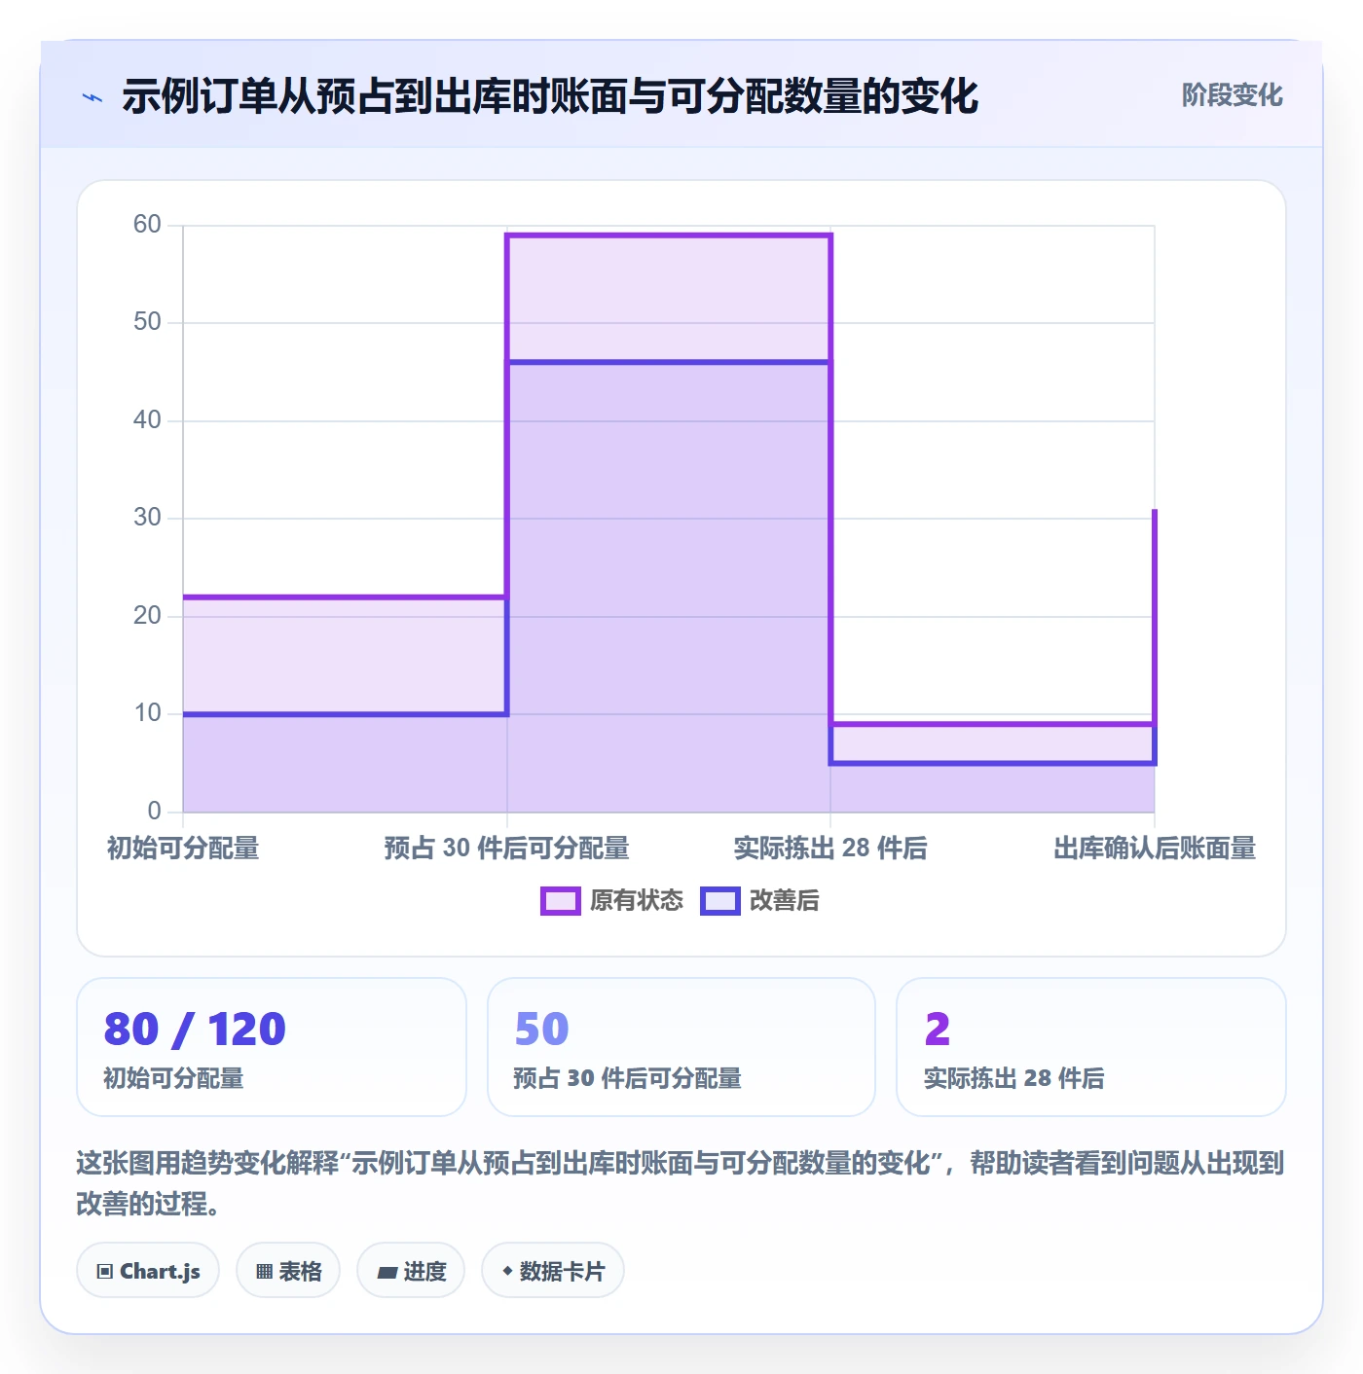This screenshot has height=1374, width=1363.
Task: Select the 数据卡片 tag chip
Action: click(553, 1271)
